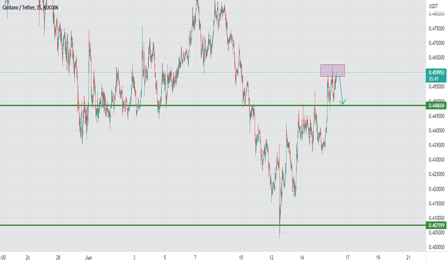Select the 0.407599 horizontal line price tag
Viewport: 448px width, 264px height.
(436, 226)
